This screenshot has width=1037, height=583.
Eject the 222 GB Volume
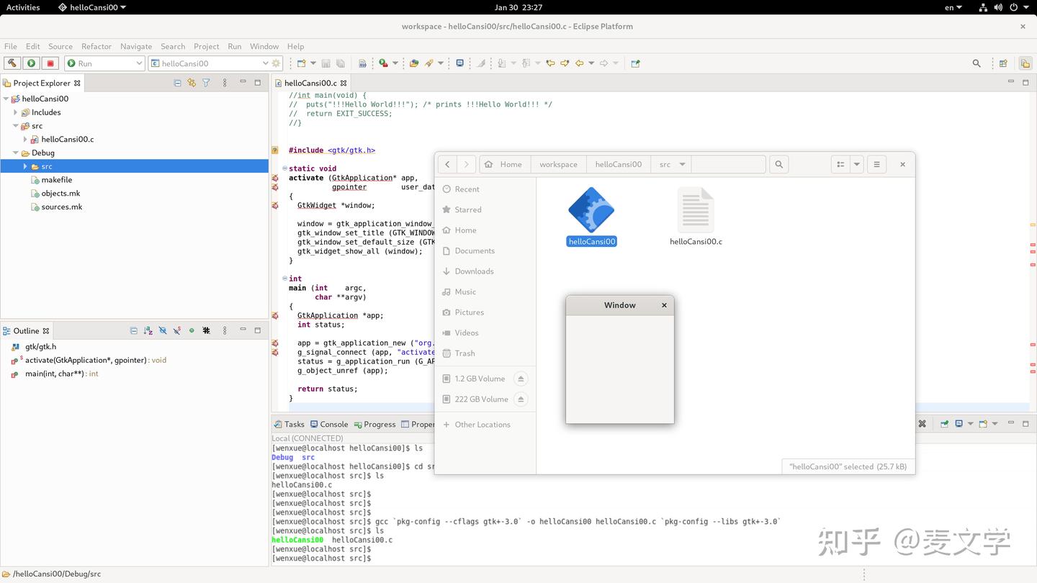click(521, 399)
